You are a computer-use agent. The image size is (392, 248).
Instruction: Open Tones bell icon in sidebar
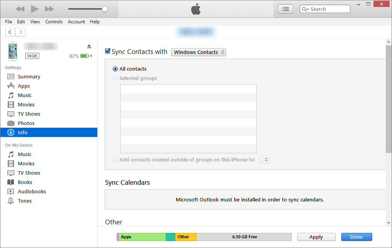pyautogui.click(x=11, y=201)
